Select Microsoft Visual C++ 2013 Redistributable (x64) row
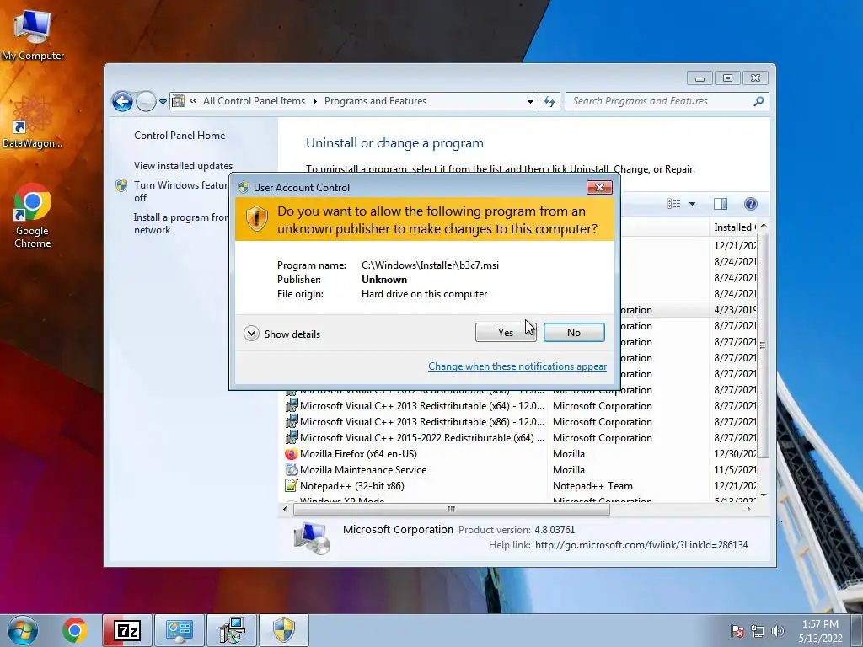The image size is (863, 647). (x=520, y=406)
